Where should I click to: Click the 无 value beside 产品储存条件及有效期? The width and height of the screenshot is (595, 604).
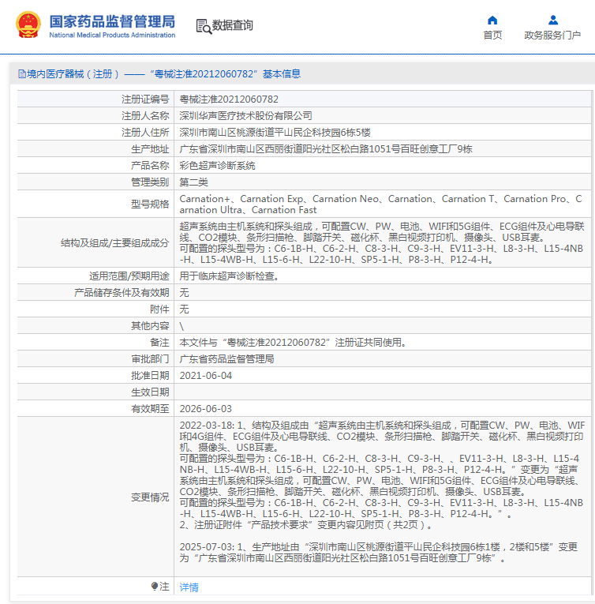tap(184, 293)
